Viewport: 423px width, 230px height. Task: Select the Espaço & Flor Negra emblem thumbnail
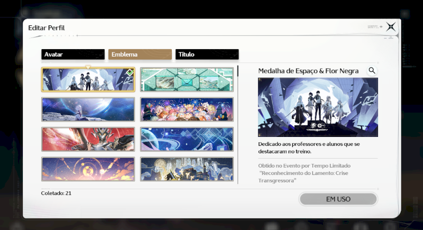tap(88, 79)
